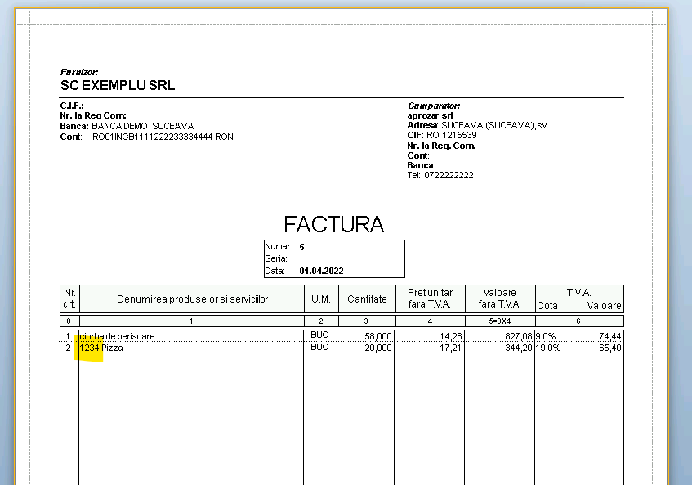Click VAT value 65,40
The width and height of the screenshot is (692, 485).
pyautogui.click(x=610, y=348)
